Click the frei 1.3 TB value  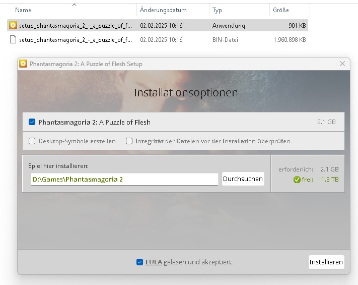(x=330, y=180)
